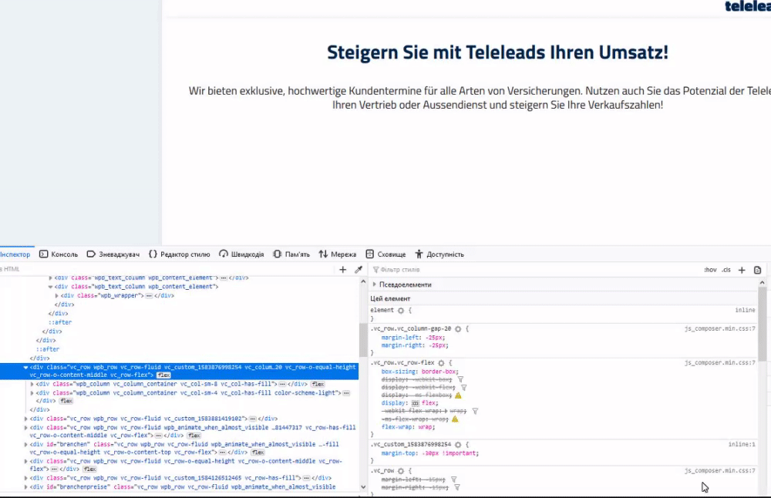The image size is (771, 498).
Task: Highlight elements matching the element rule selector
Action: (401, 311)
